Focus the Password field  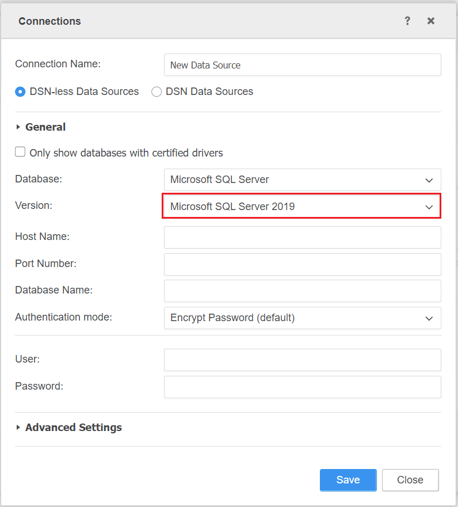click(302, 387)
